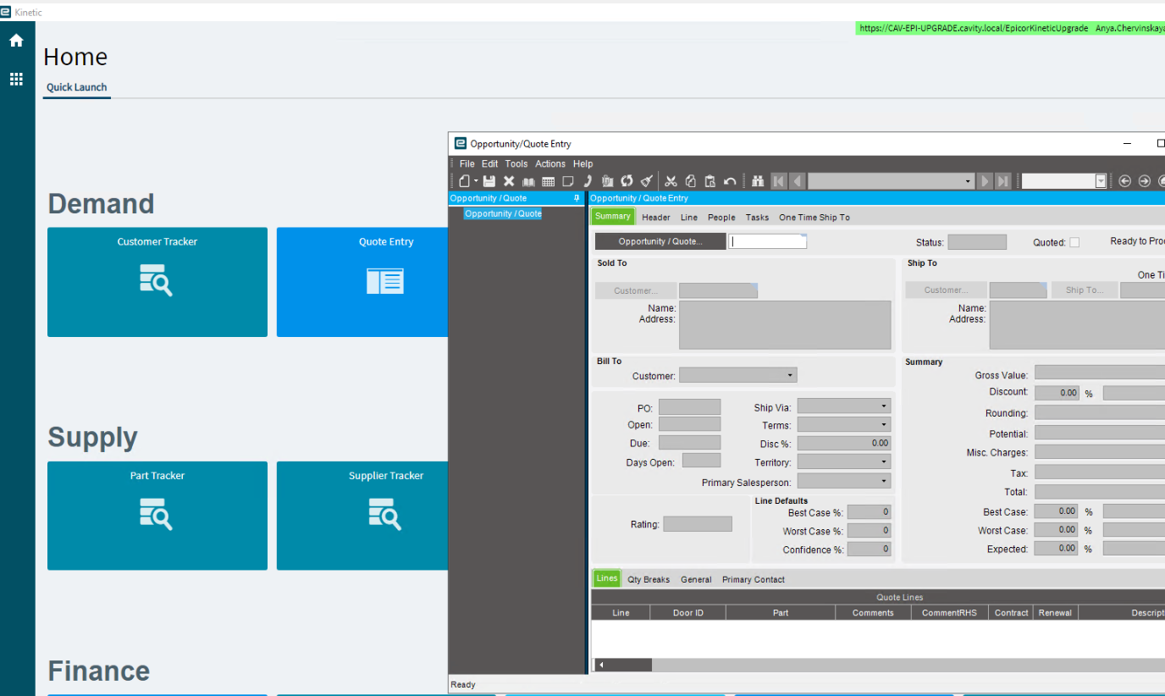
Task: Save the current quote
Action: 489,180
